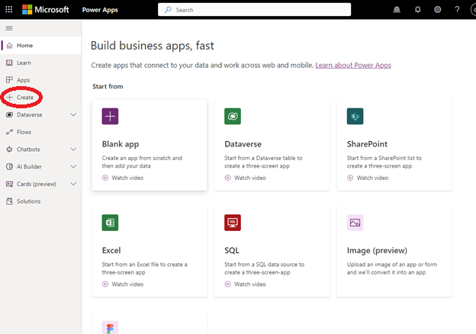Open Learn in the sidebar
The height and width of the screenshot is (334, 476).
click(40, 63)
